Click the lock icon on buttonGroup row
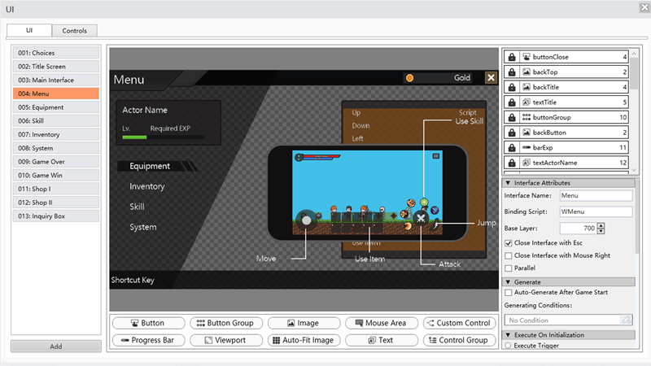 pyautogui.click(x=512, y=118)
